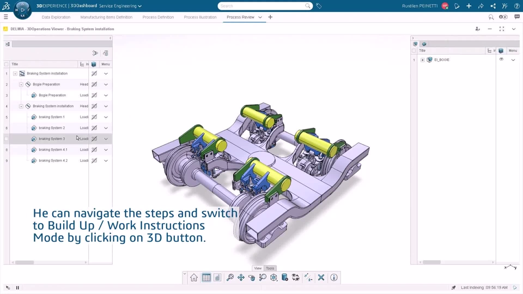523x294 pixels.
Task: Toggle the table view icon in the bottom toolbar
Action: pos(206,277)
